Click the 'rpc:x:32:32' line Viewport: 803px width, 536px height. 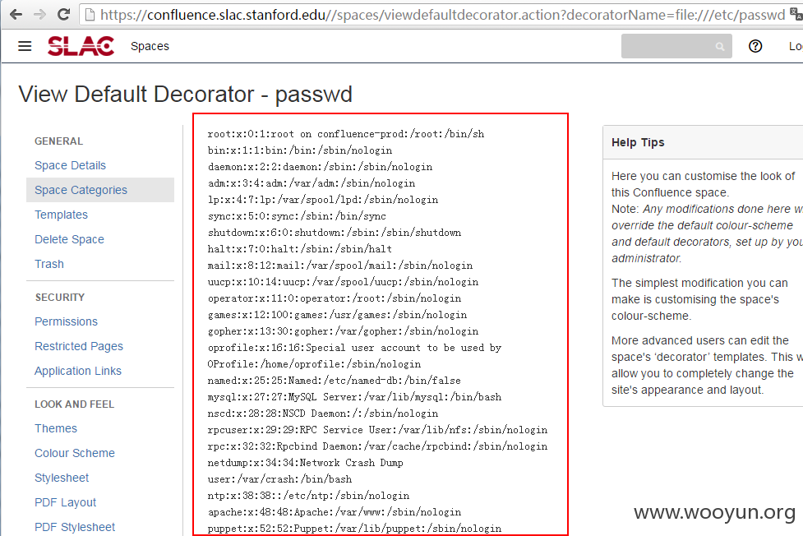click(377, 446)
